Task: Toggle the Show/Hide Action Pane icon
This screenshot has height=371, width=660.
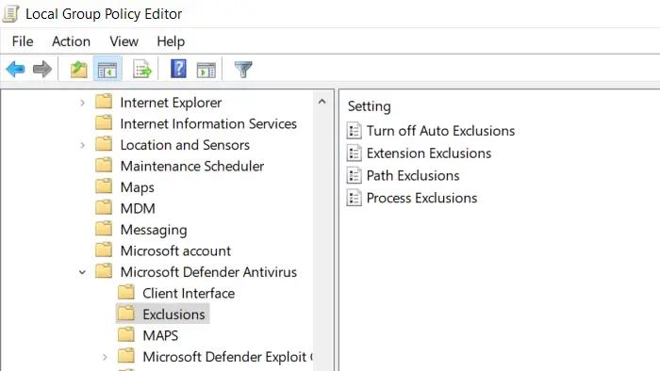Action: pos(206,70)
